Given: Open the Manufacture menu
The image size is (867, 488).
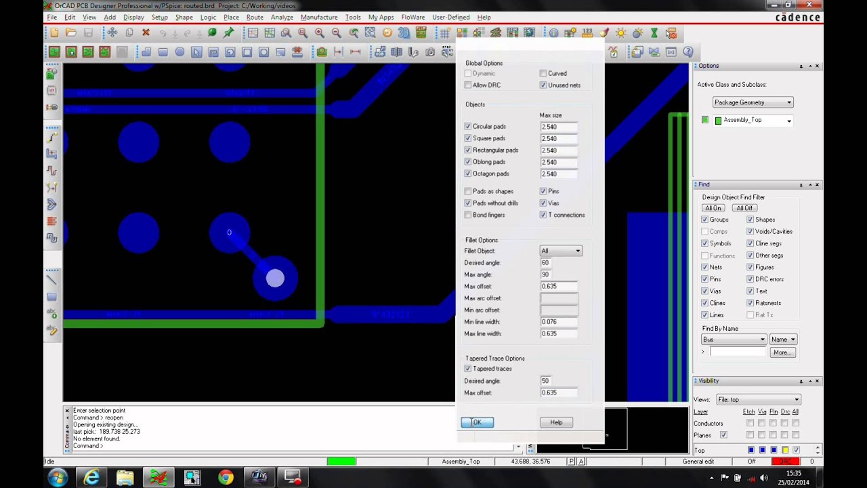Looking at the screenshot, I should [319, 17].
